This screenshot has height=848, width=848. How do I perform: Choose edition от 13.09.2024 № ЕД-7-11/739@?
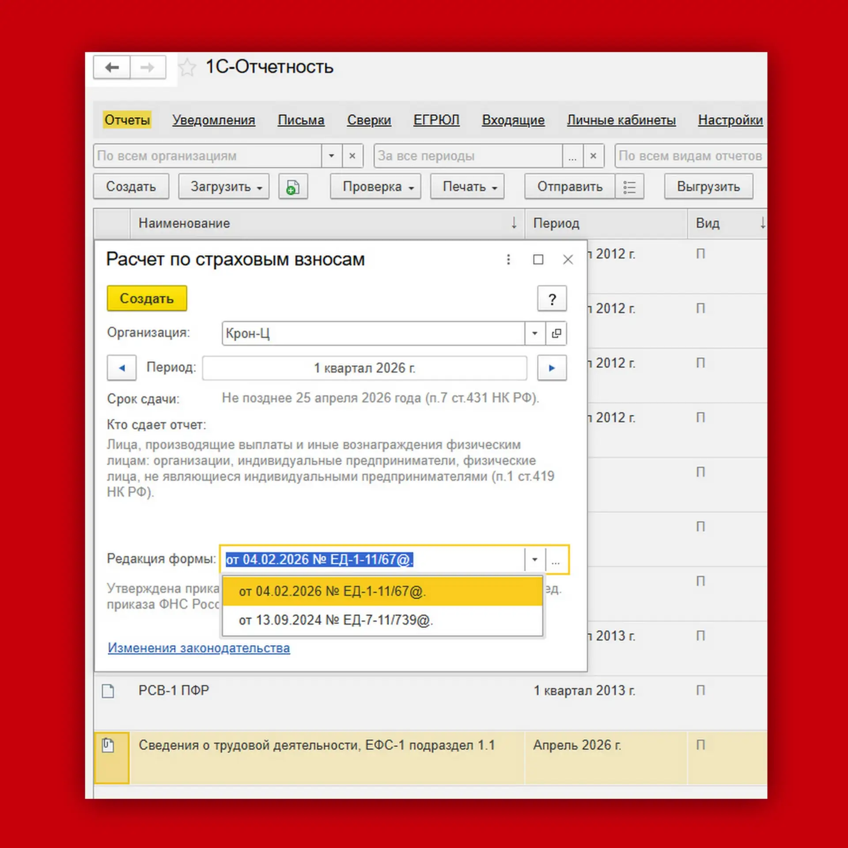(x=382, y=620)
